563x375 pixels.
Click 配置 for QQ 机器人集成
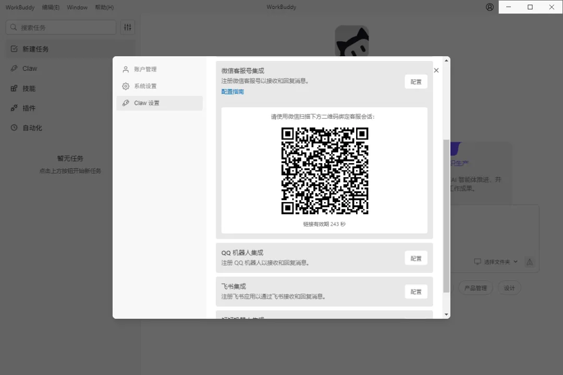pos(416,258)
